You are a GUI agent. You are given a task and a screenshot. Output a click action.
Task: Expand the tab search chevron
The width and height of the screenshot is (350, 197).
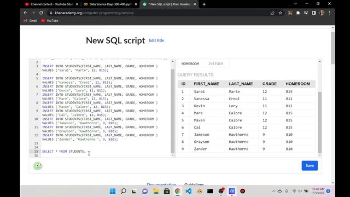click(295, 4)
